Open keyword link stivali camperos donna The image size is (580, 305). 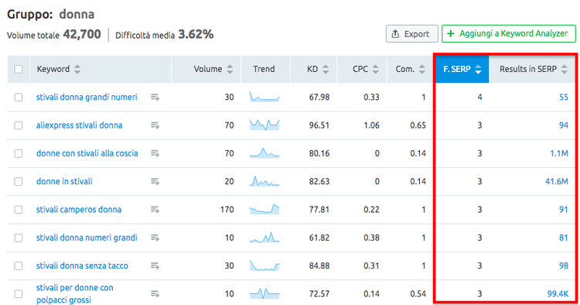[x=79, y=210]
